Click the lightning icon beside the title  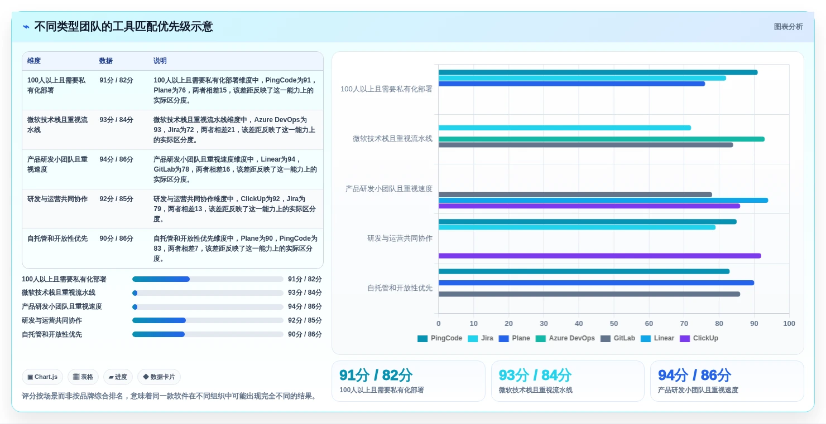tap(26, 27)
